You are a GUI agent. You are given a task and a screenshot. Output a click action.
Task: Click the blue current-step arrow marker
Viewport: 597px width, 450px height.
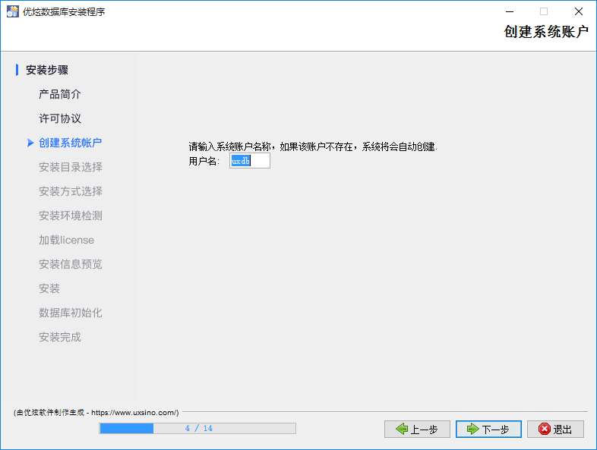coord(30,143)
